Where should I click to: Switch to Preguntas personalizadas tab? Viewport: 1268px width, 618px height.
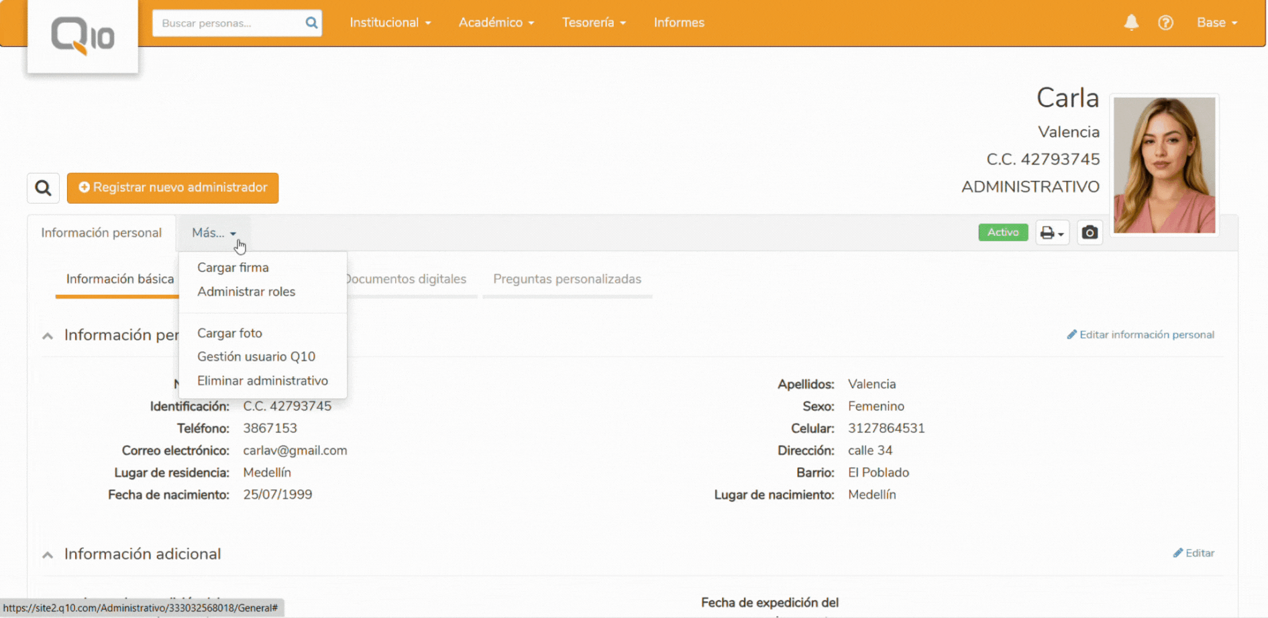567,280
